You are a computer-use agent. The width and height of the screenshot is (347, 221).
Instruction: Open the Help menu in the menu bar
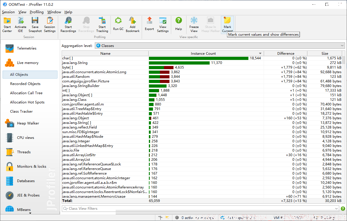68,12
